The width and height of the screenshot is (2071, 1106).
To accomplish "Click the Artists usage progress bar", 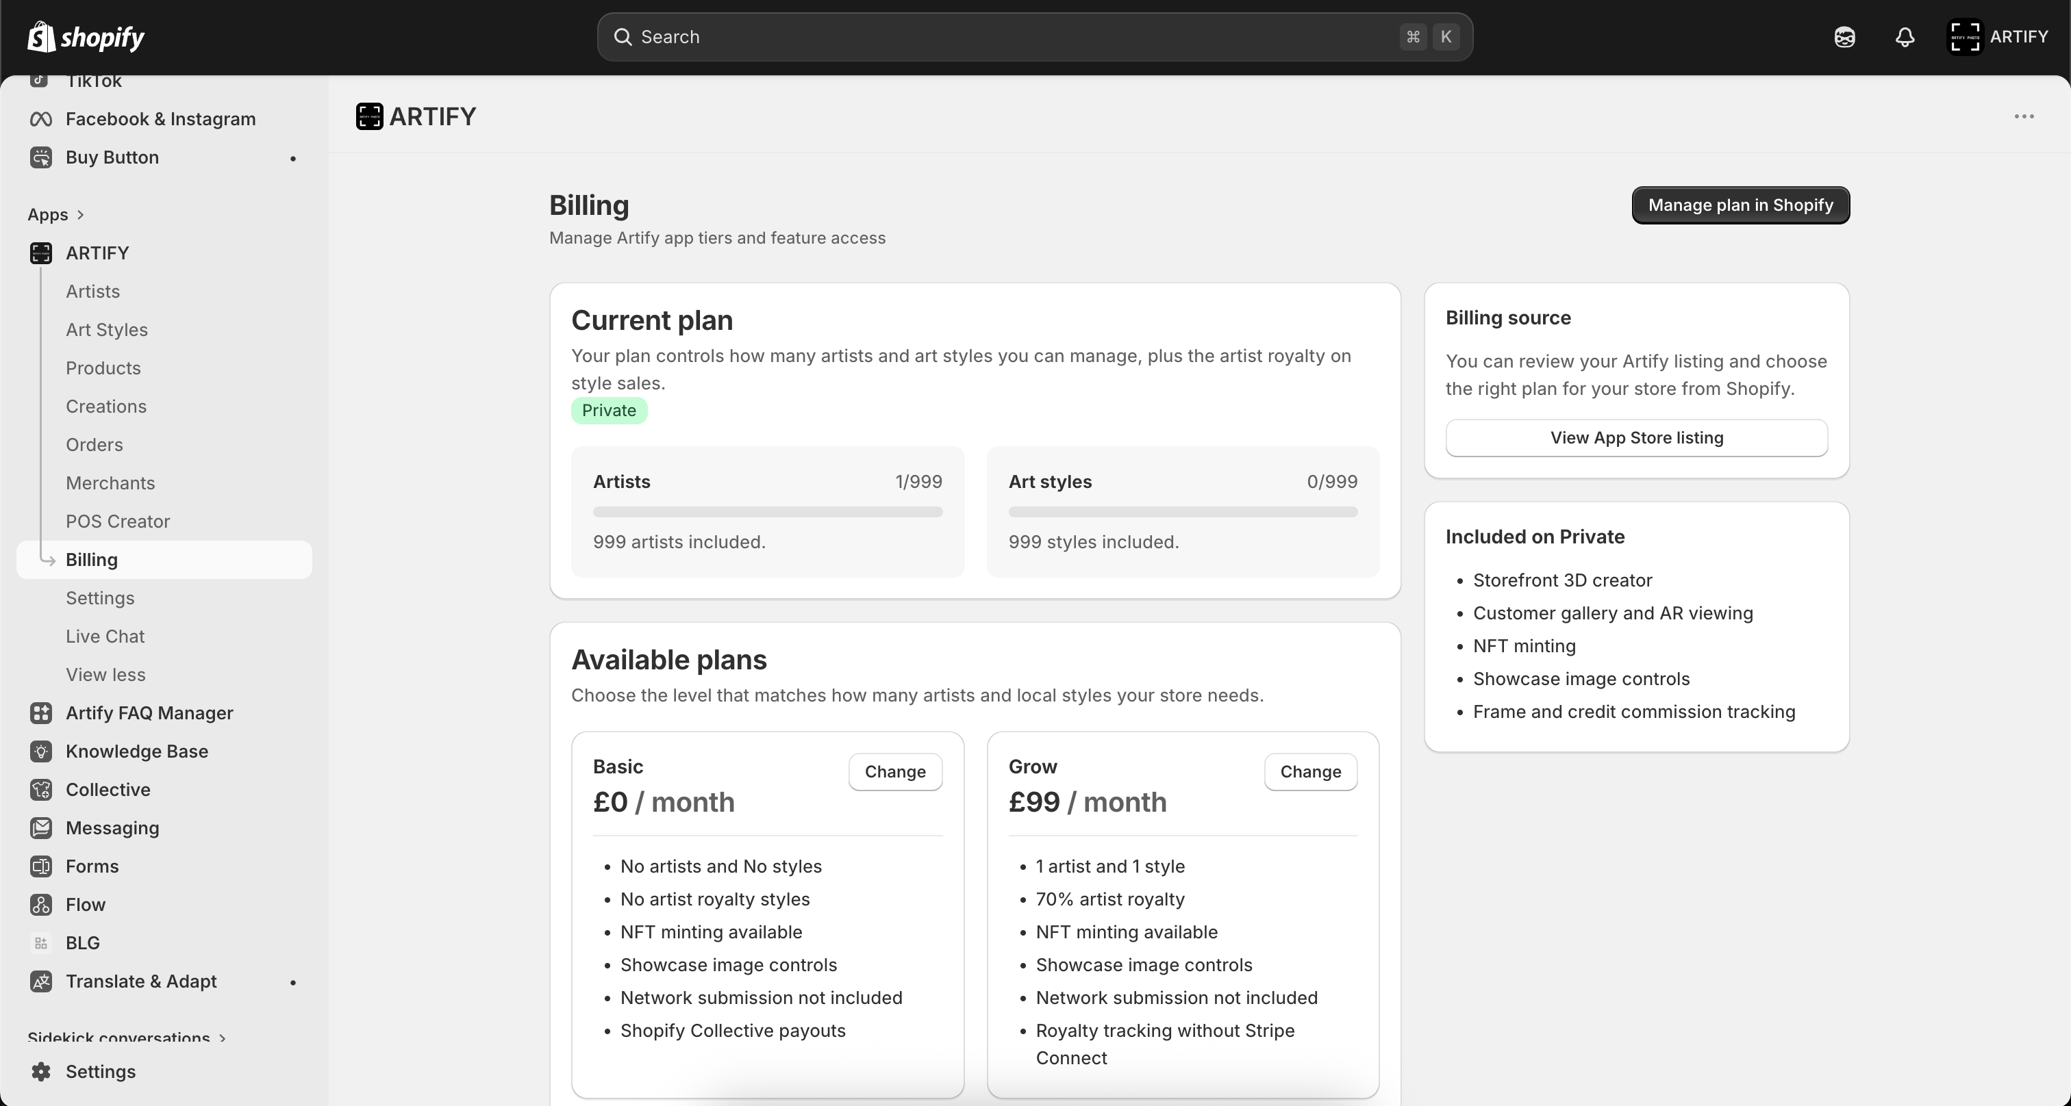I will point(768,512).
